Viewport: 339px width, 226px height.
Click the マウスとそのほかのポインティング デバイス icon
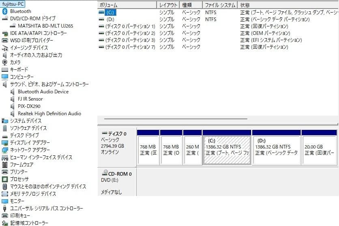coord(5,186)
